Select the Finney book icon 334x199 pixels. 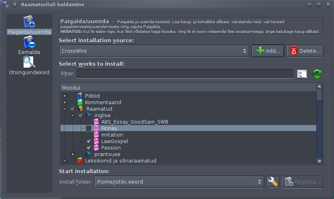click(x=96, y=128)
